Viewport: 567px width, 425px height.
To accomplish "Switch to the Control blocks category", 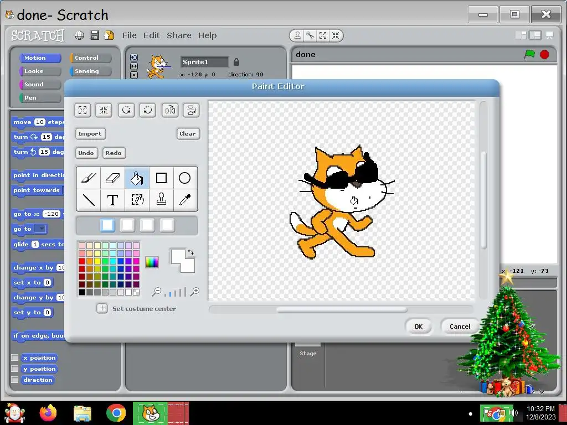I will pyautogui.click(x=91, y=58).
